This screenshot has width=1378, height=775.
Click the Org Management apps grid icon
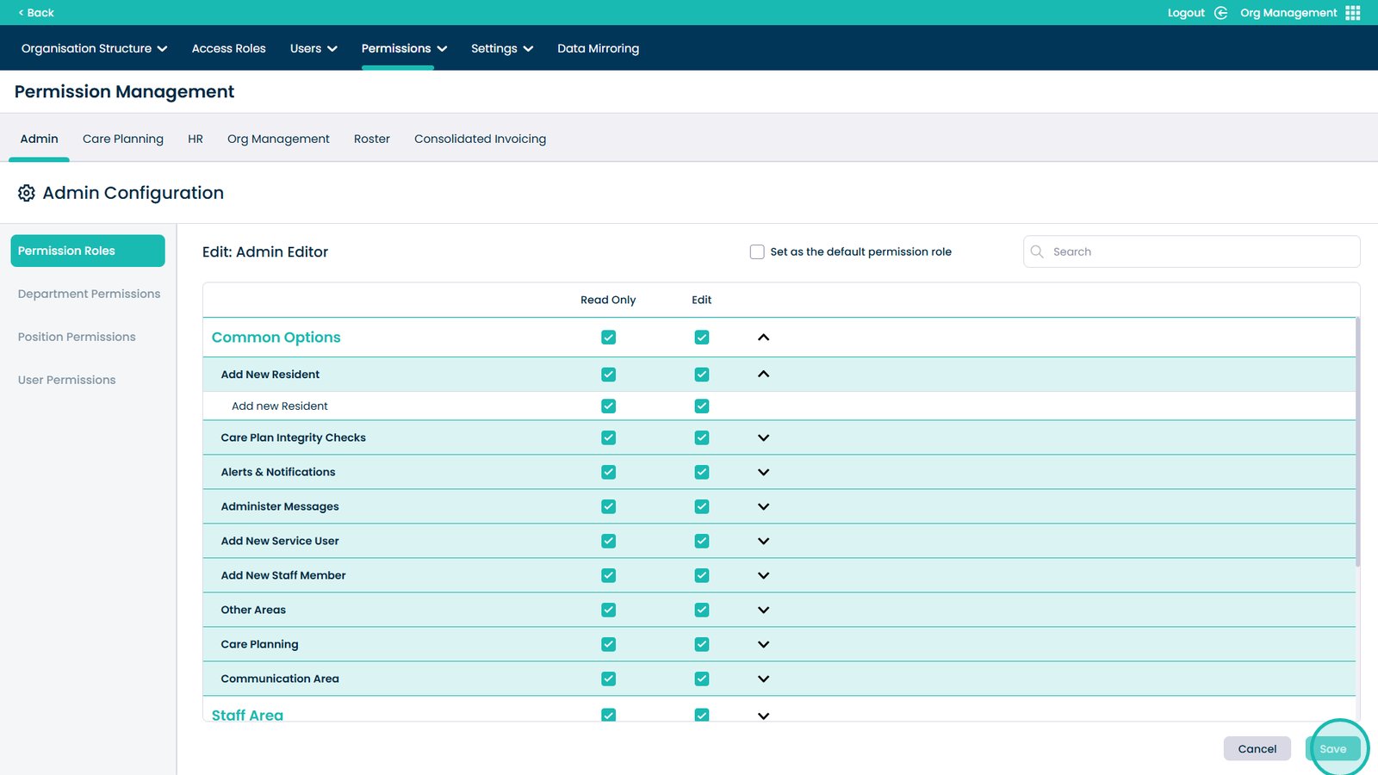[x=1353, y=13]
